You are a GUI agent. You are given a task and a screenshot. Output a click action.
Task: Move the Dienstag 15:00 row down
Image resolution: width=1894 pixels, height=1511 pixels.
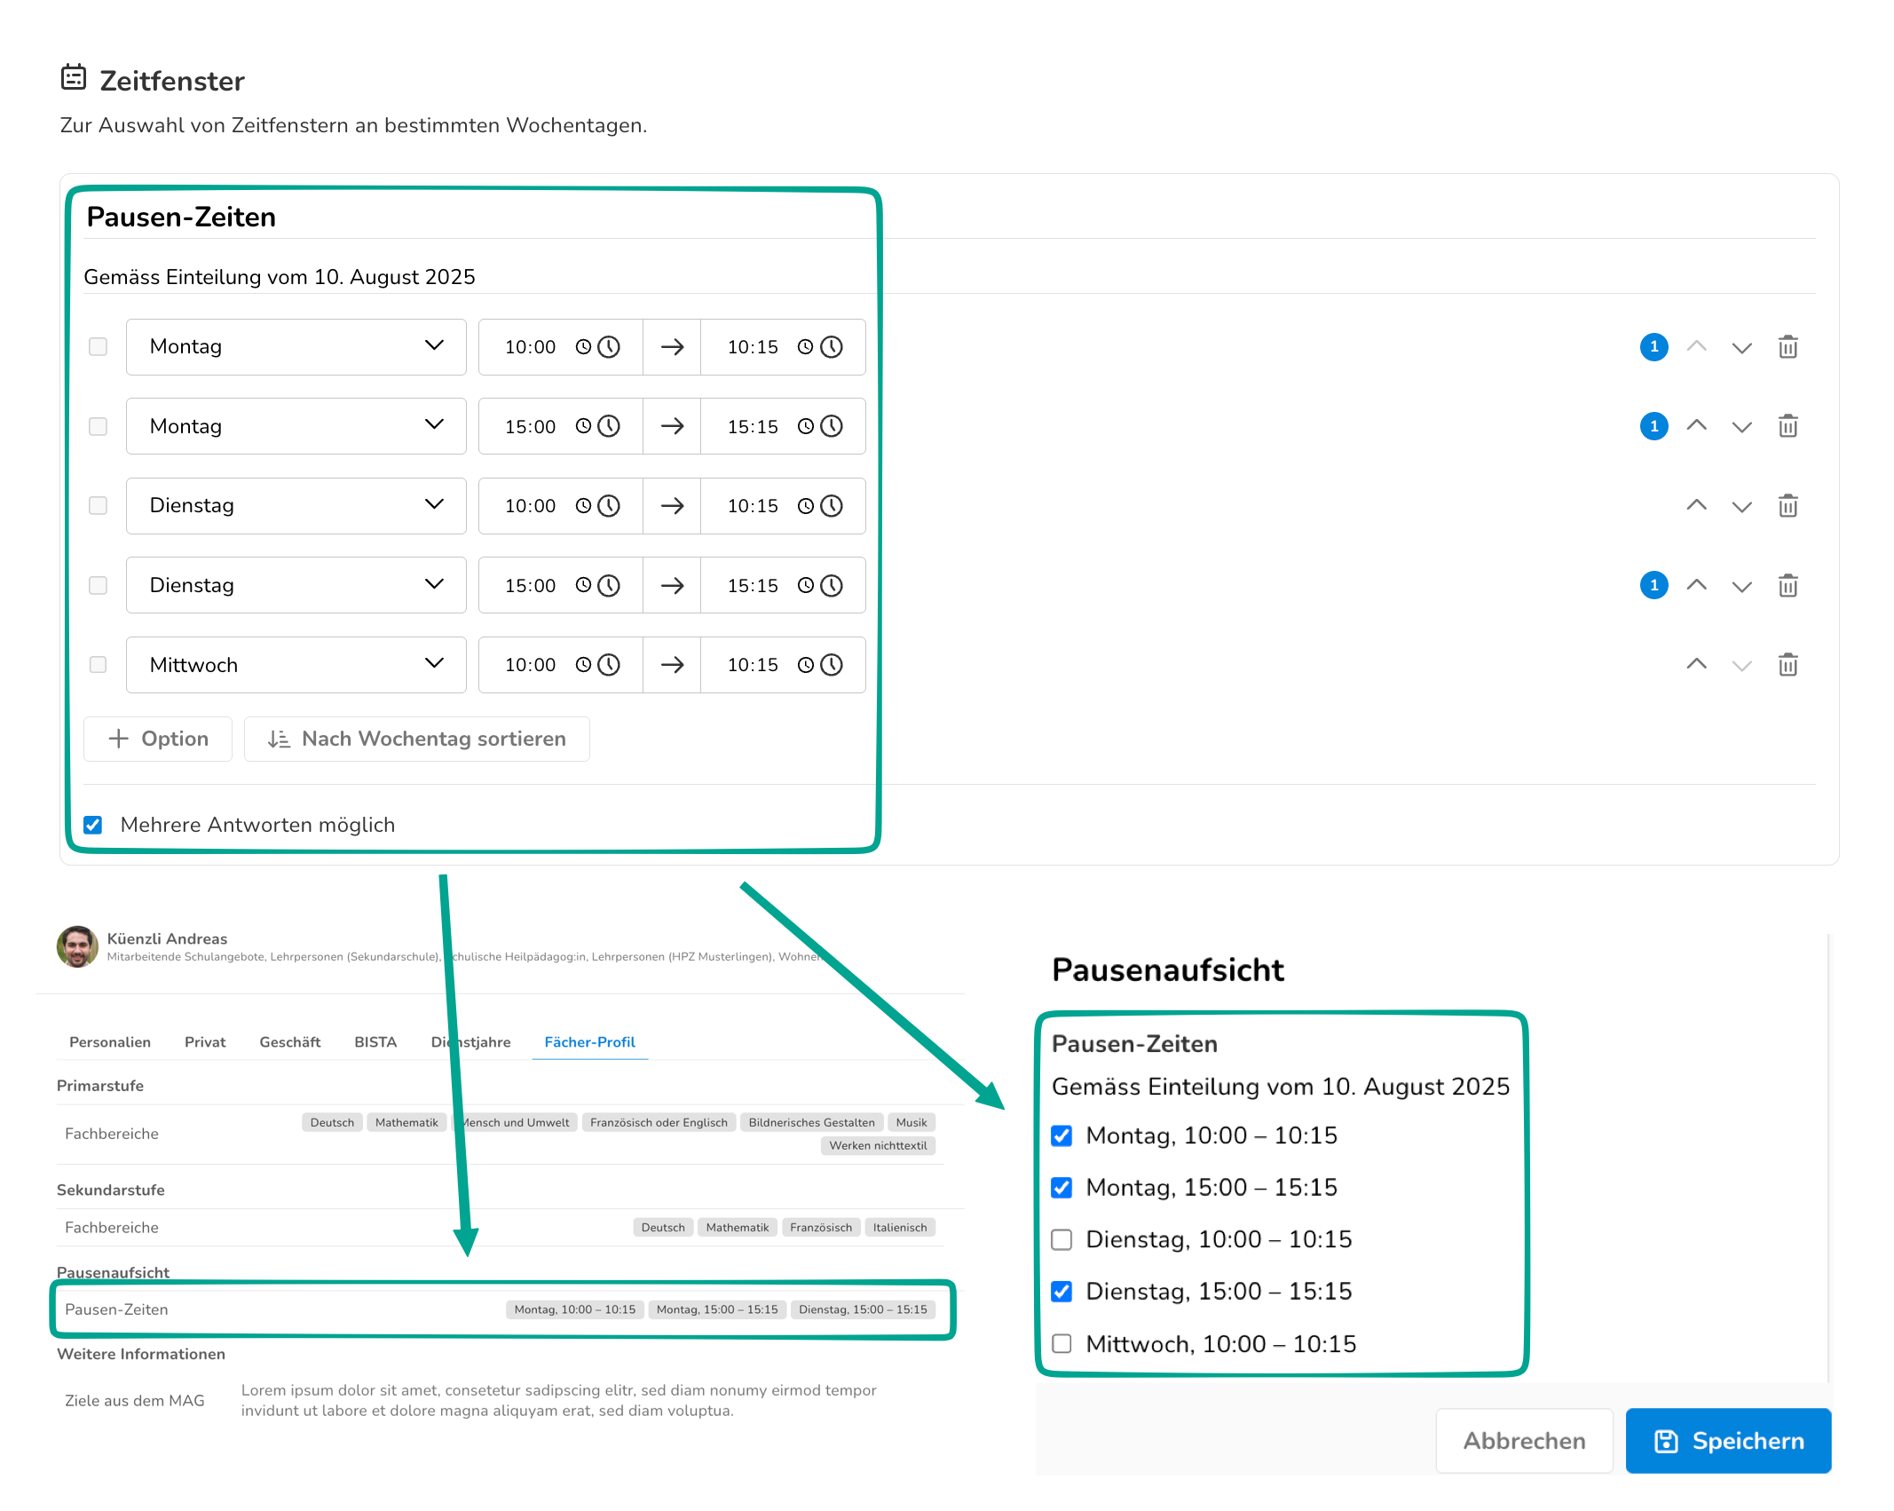1741,586
